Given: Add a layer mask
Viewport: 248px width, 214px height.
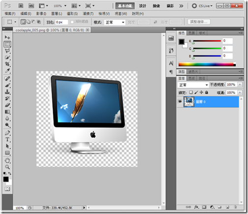Looking at the screenshot, I should pyautogui.click(x=204, y=207).
